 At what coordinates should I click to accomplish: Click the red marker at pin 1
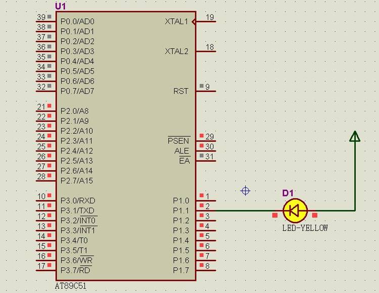[202, 196]
